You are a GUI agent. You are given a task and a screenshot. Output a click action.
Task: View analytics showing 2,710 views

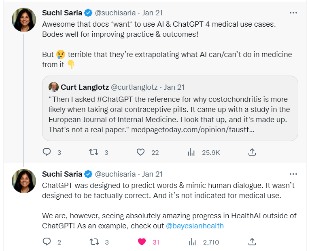(191, 242)
